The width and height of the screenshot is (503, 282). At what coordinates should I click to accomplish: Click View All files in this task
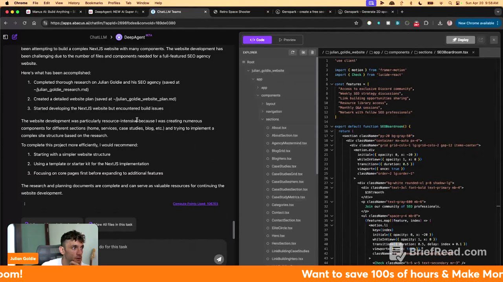pyautogui.click(x=110, y=224)
